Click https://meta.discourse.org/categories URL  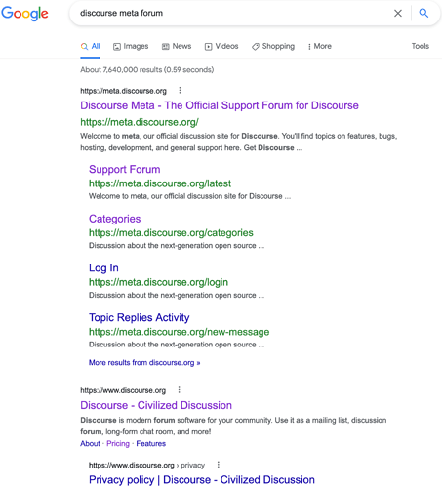click(171, 233)
